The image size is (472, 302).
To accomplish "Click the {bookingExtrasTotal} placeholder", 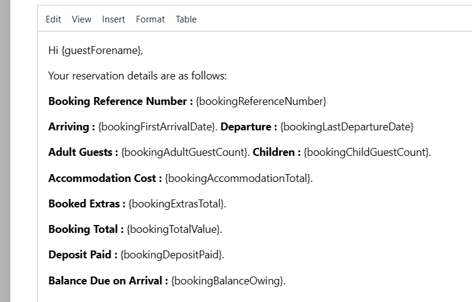I will pos(176,204).
